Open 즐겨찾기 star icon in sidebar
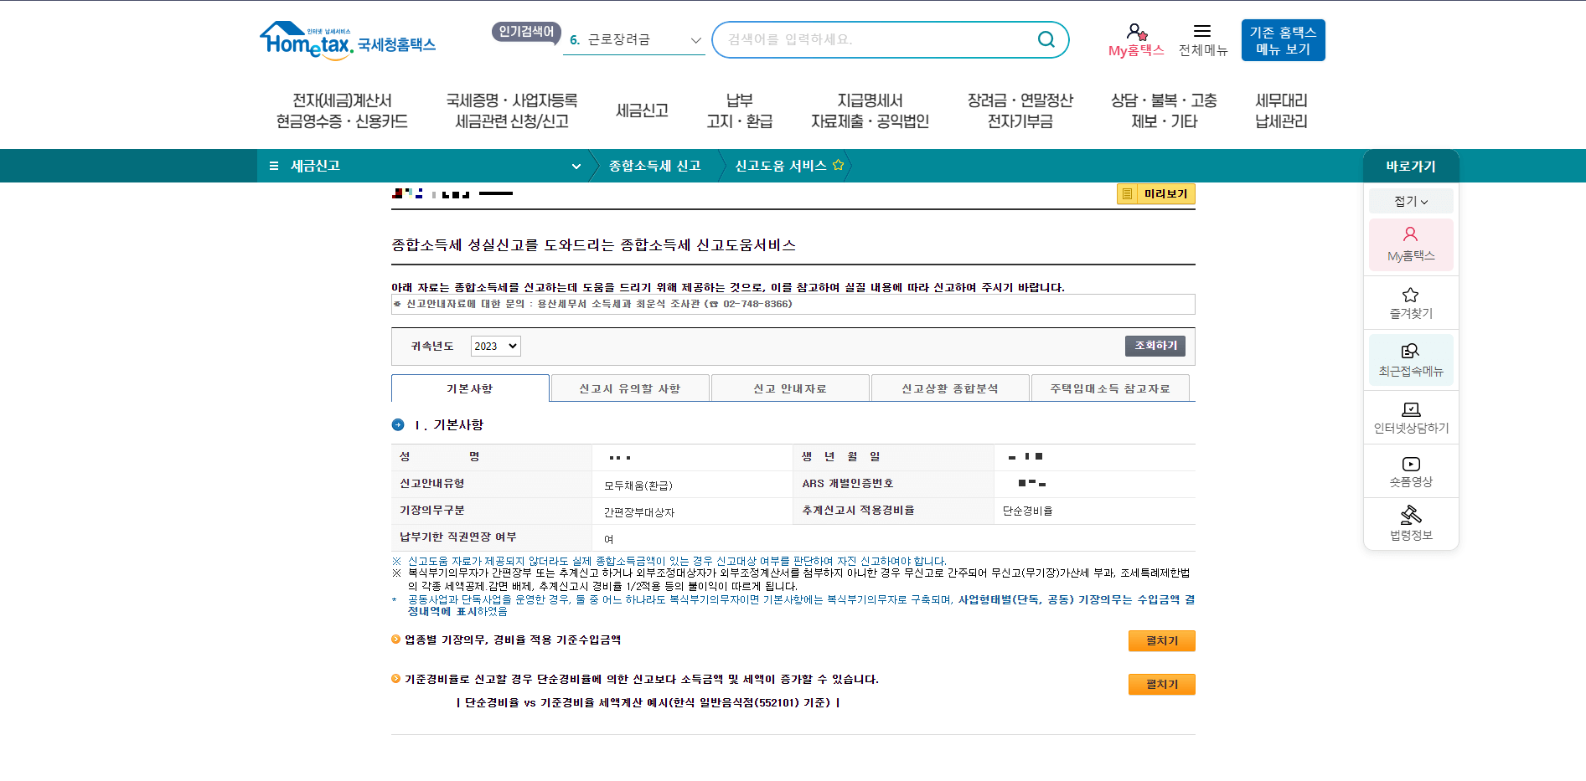This screenshot has height=781, width=1586. (1410, 301)
